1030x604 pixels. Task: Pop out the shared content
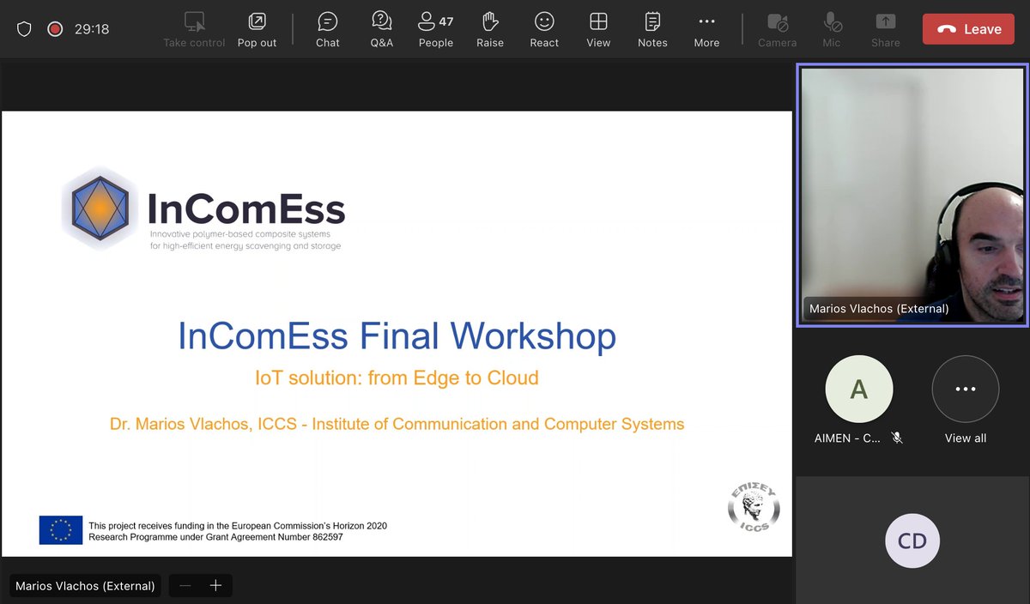pos(257,28)
